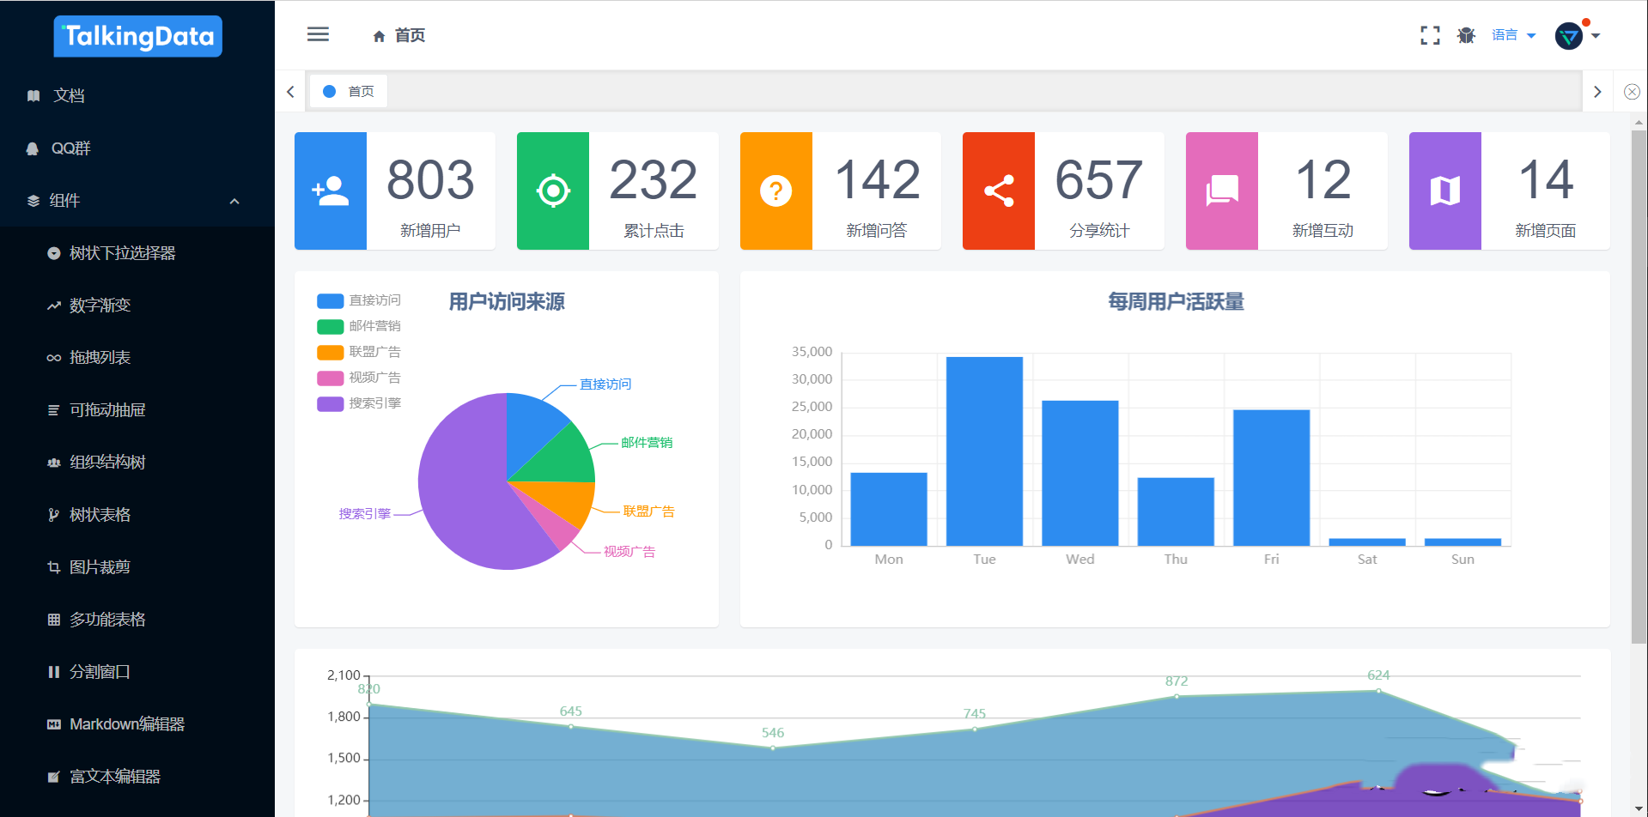
Task: Click the home icon in breadcrumb
Action: 379,36
